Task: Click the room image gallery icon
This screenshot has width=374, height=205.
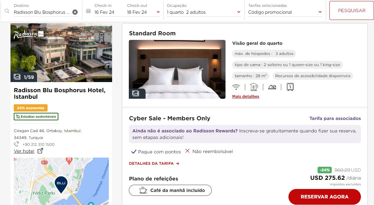Action: pyautogui.click(x=135, y=94)
